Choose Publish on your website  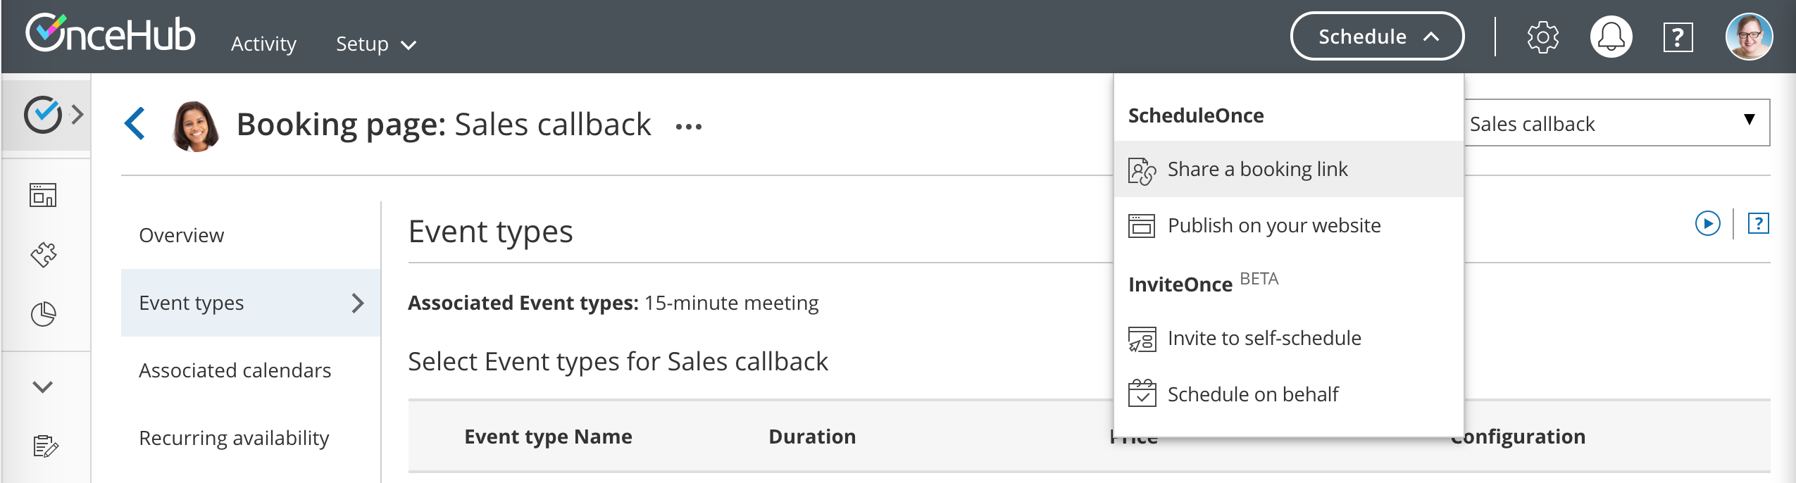(x=1273, y=225)
